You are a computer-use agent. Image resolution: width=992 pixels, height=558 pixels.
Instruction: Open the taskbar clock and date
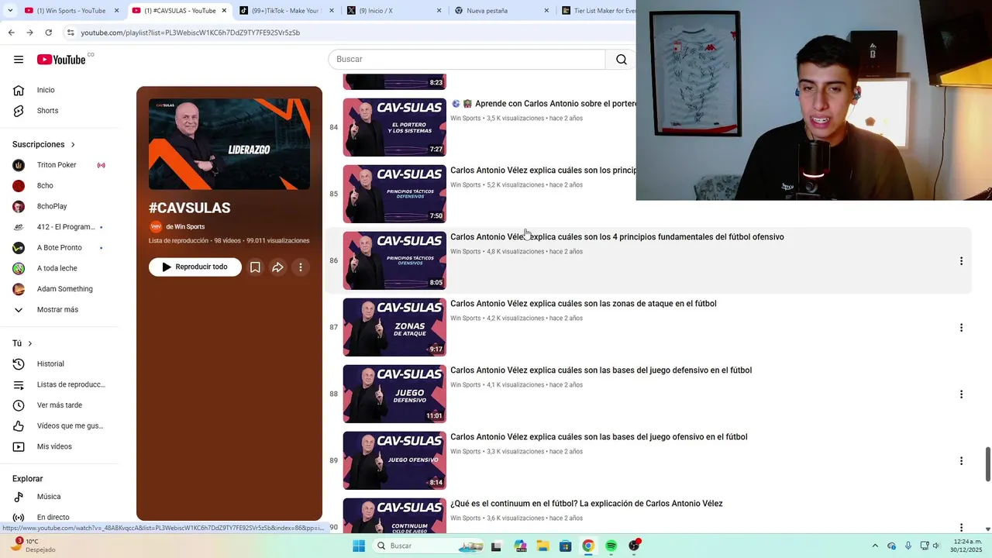coord(967,546)
